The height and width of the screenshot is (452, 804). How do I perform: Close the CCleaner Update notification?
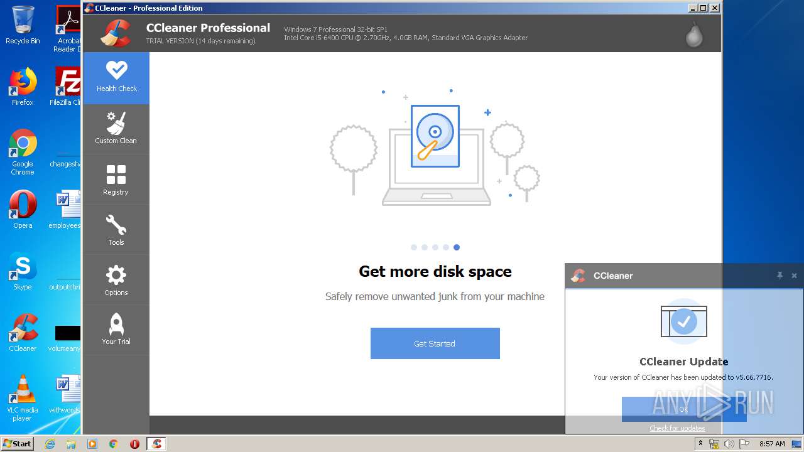click(x=794, y=276)
